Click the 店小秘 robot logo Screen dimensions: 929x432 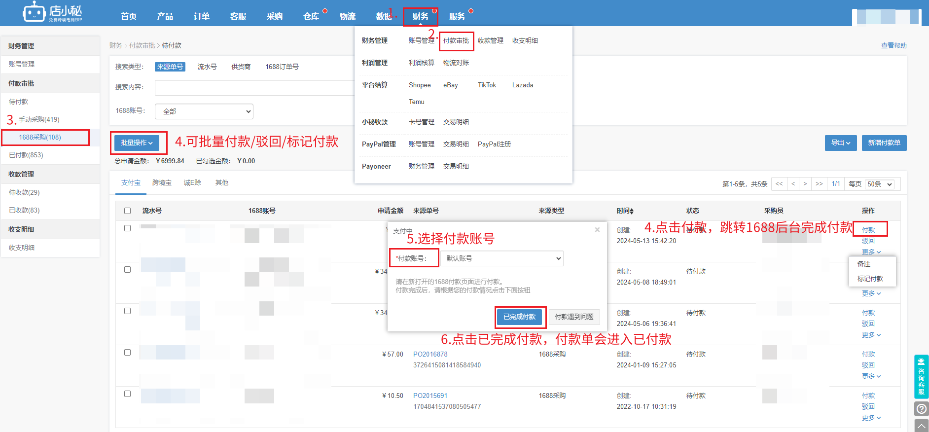coord(52,12)
